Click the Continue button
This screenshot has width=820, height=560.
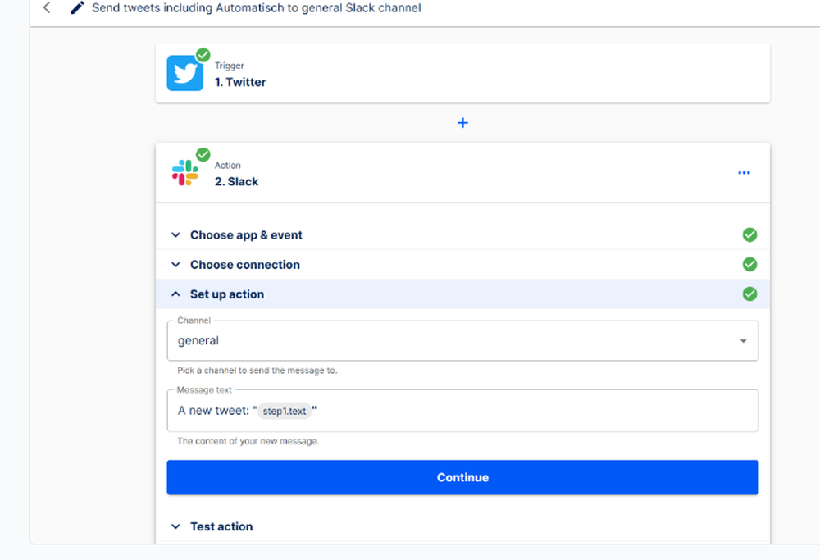pyautogui.click(x=462, y=477)
